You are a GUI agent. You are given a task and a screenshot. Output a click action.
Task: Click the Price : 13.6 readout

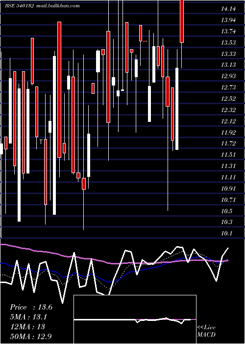click(31, 307)
